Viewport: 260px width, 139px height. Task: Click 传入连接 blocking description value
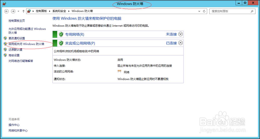tap(145, 66)
